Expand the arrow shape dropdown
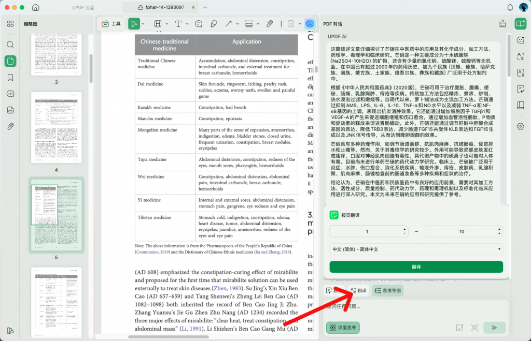Screen dimensions: 531x341 click(237, 24)
